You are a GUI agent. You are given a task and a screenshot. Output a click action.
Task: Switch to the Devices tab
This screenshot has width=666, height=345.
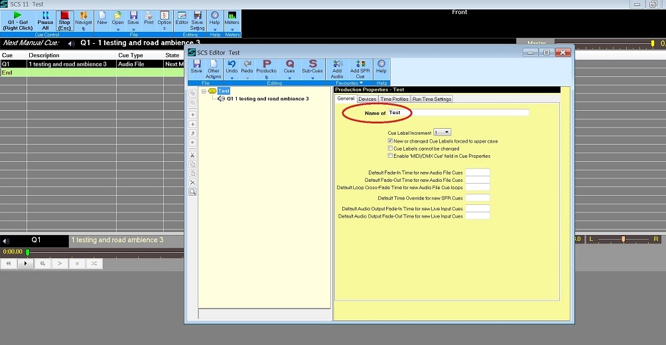tap(367, 99)
